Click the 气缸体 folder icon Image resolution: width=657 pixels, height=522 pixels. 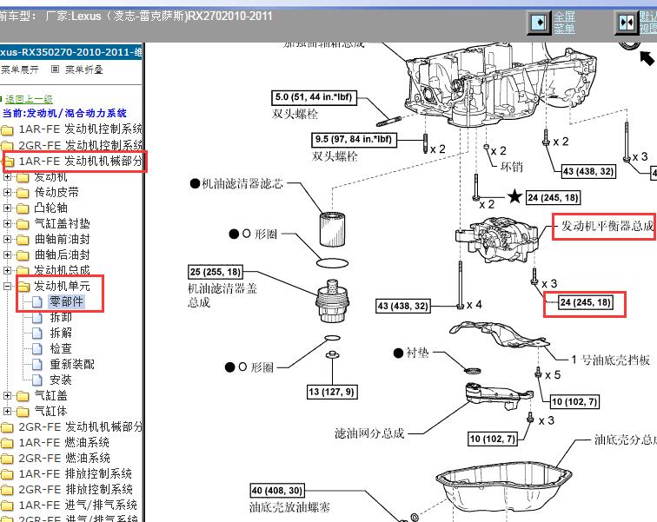(x=23, y=412)
